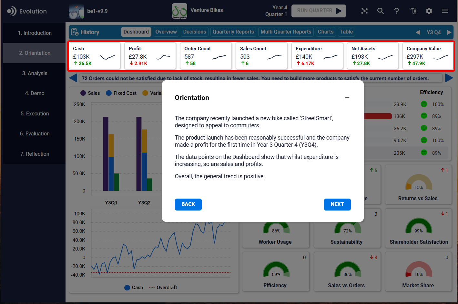Open the search magnifier icon
Screen dimensions: 458x304
click(x=381, y=11)
